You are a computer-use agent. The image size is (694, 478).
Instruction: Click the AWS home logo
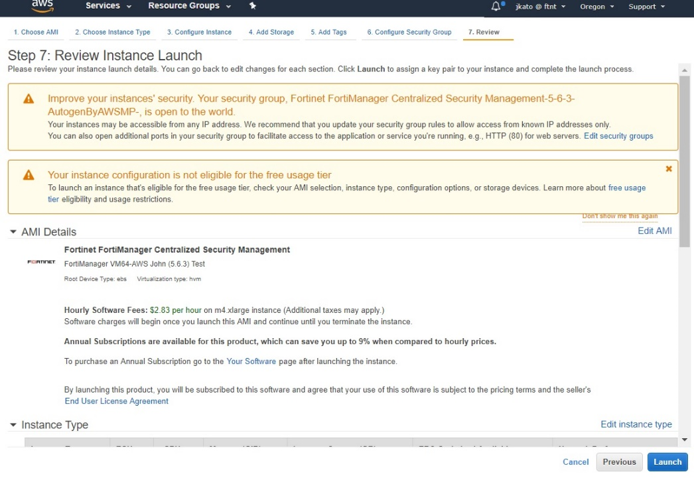click(42, 7)
